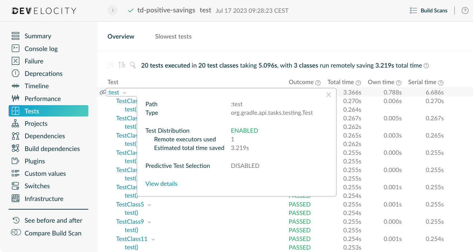This screenshot has height=252, width=473.
Task: Click the View details link
Action: (161, 183)
